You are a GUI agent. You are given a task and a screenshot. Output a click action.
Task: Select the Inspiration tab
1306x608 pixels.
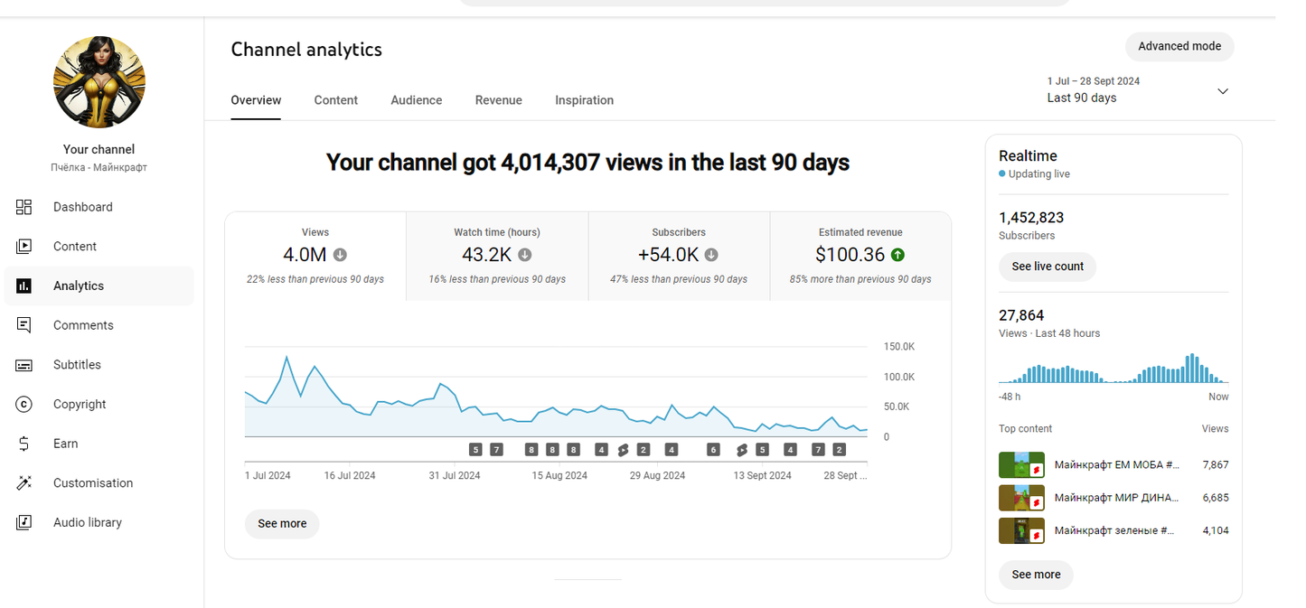pyautogui.click(x=584, y=100)
